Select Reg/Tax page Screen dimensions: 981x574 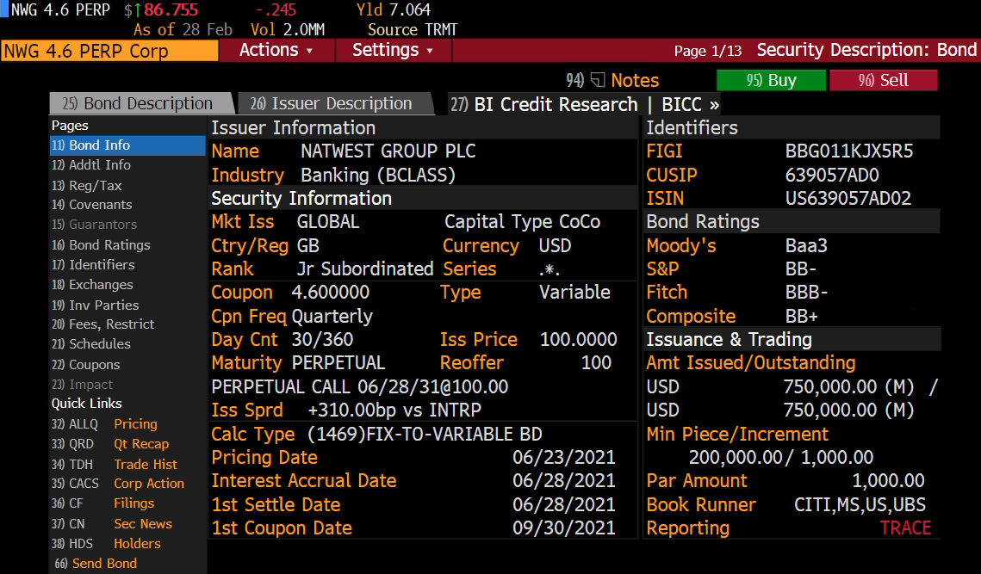click(87, 185)
